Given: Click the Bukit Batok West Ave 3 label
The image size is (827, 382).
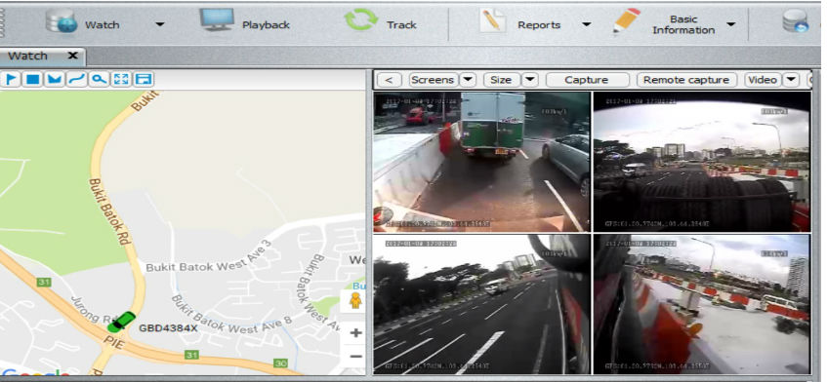Looking at the screenshot, I should click(x=208, y=256).
